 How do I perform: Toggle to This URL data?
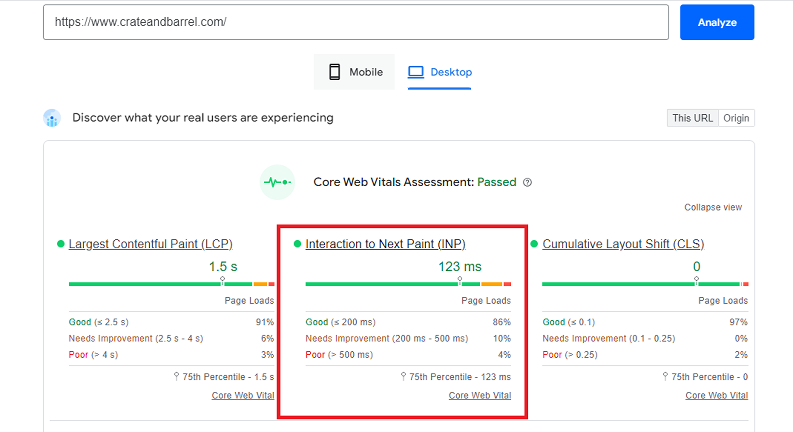coord(692,118)
